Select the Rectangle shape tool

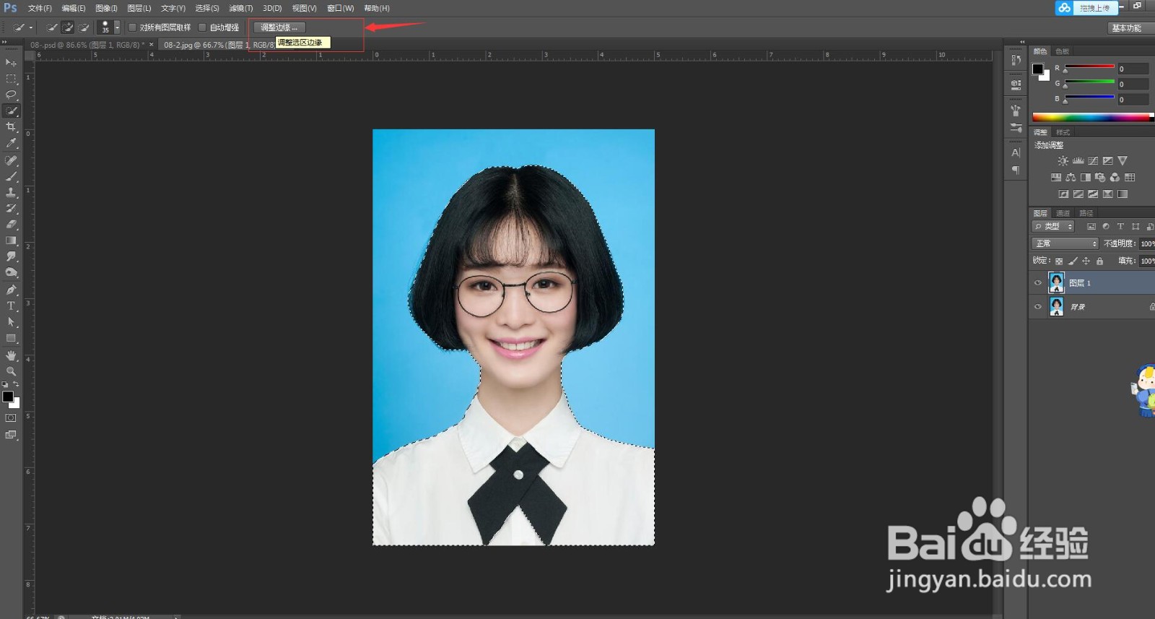point(11,338)
